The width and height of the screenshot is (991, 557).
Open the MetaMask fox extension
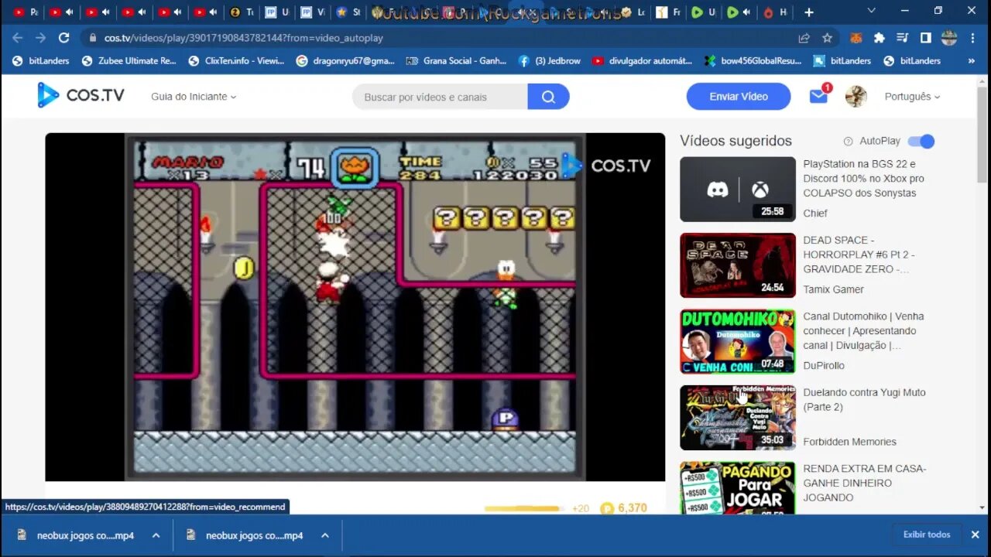click(856, 38)
